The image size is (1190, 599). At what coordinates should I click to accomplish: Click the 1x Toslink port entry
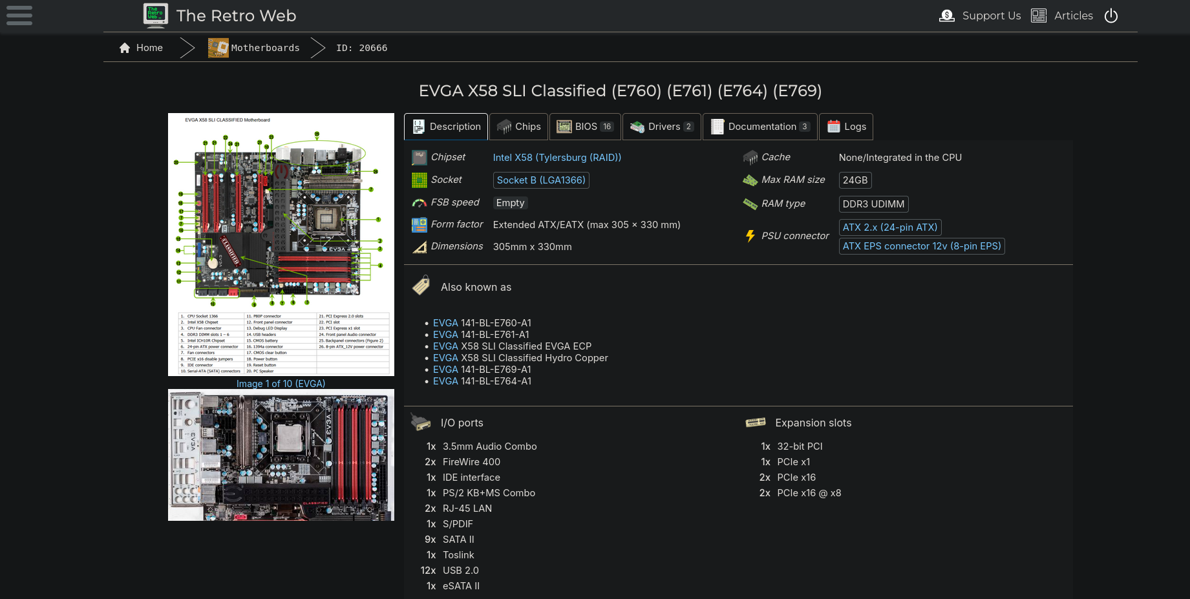[x=451, y=555]
